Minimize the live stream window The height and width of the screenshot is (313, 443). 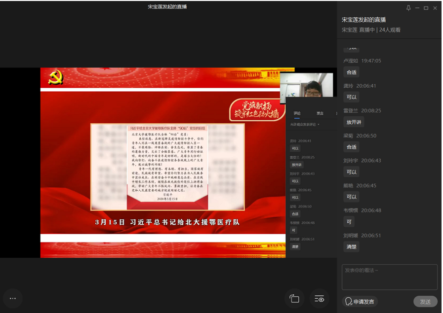(417, 8)
